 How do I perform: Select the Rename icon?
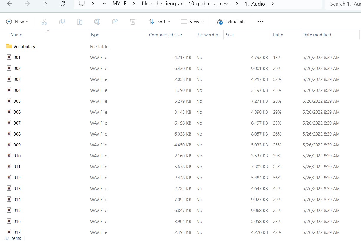click(97, 21)
